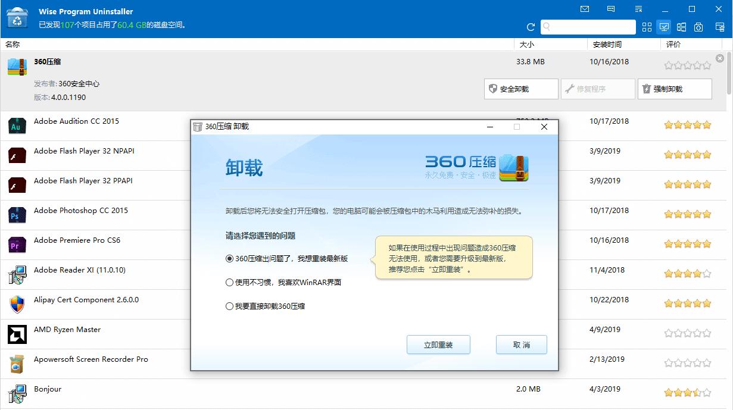This screenshot has width=733, height=410.
Task: Click the refresh list icon
Action: (x=531, y=27)
